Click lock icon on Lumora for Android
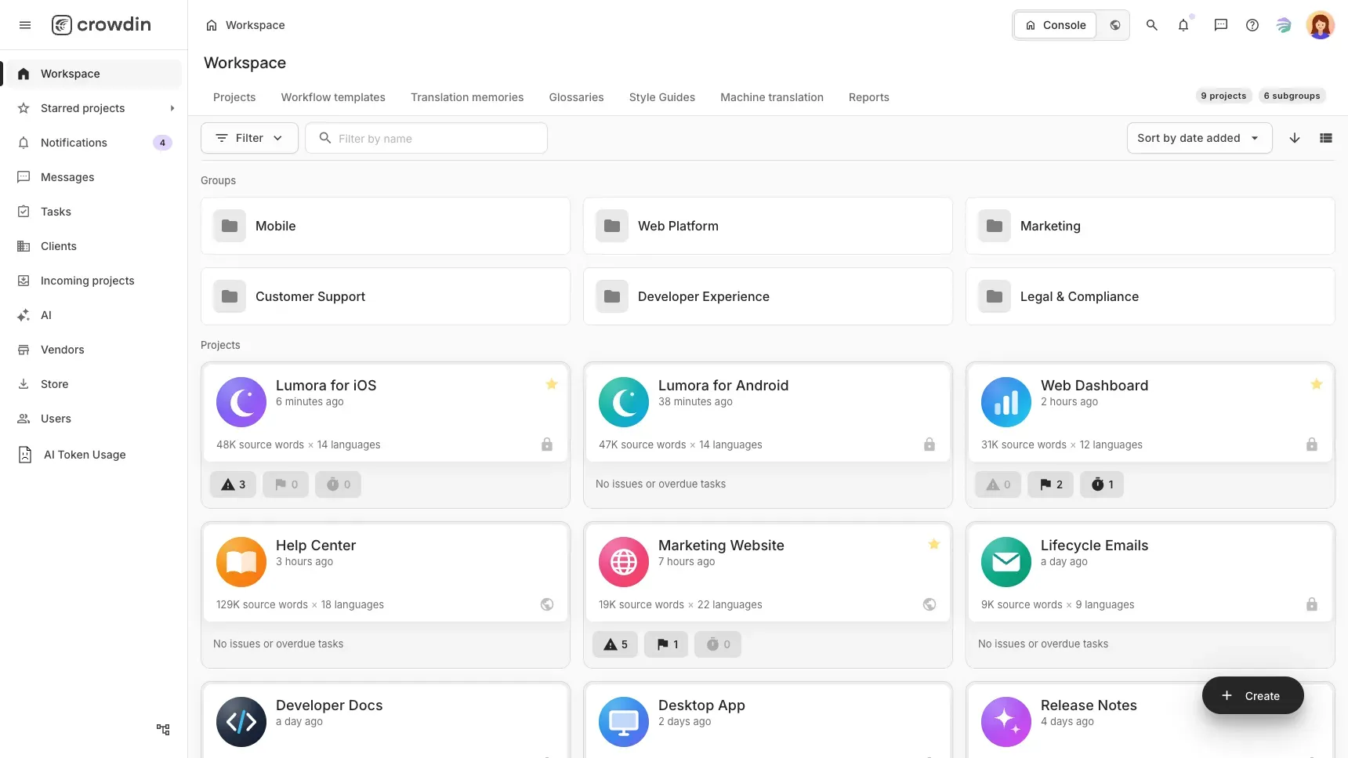 [x=929, y=444]
